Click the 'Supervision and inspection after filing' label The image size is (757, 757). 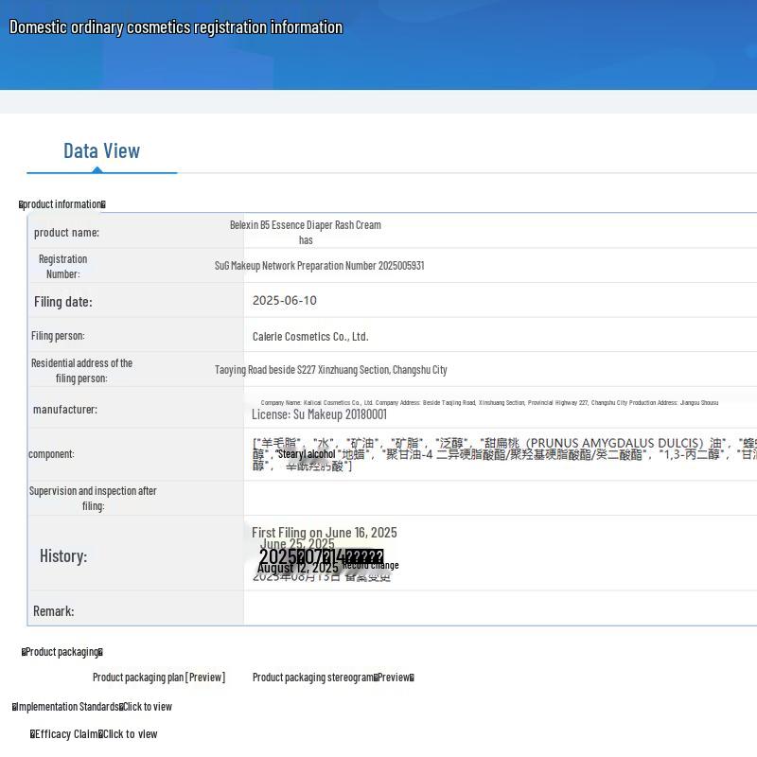point(93,498)
